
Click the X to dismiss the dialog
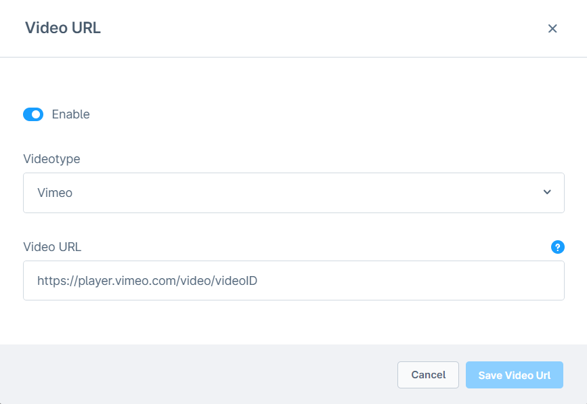pos(552,28)
